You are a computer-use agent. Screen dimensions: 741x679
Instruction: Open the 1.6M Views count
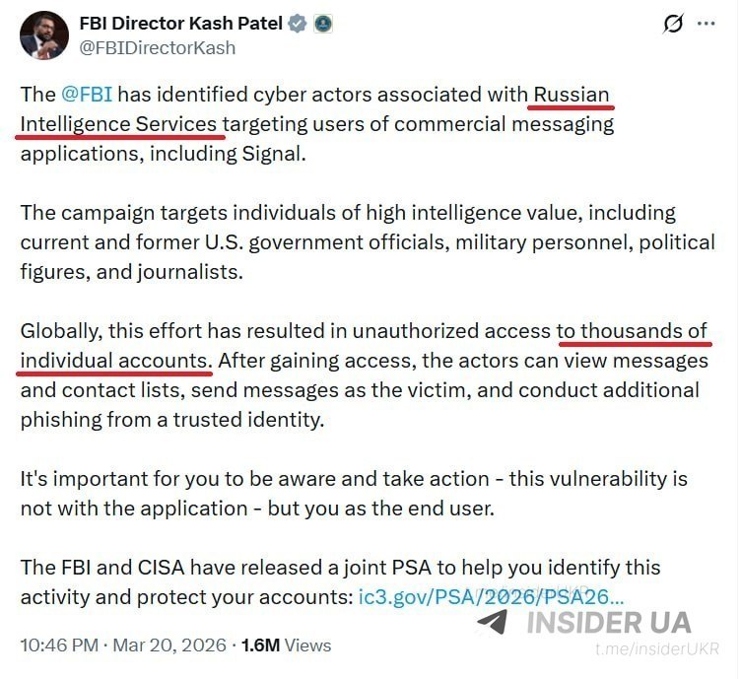[x=286, y=645]
